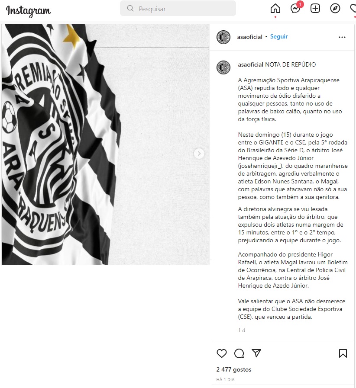Click the Pesquisar search field
The width and height of the screenshot is (356, 388).
pos(178,9)
